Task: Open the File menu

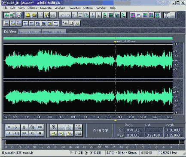Action: click(x=5, y=8)
